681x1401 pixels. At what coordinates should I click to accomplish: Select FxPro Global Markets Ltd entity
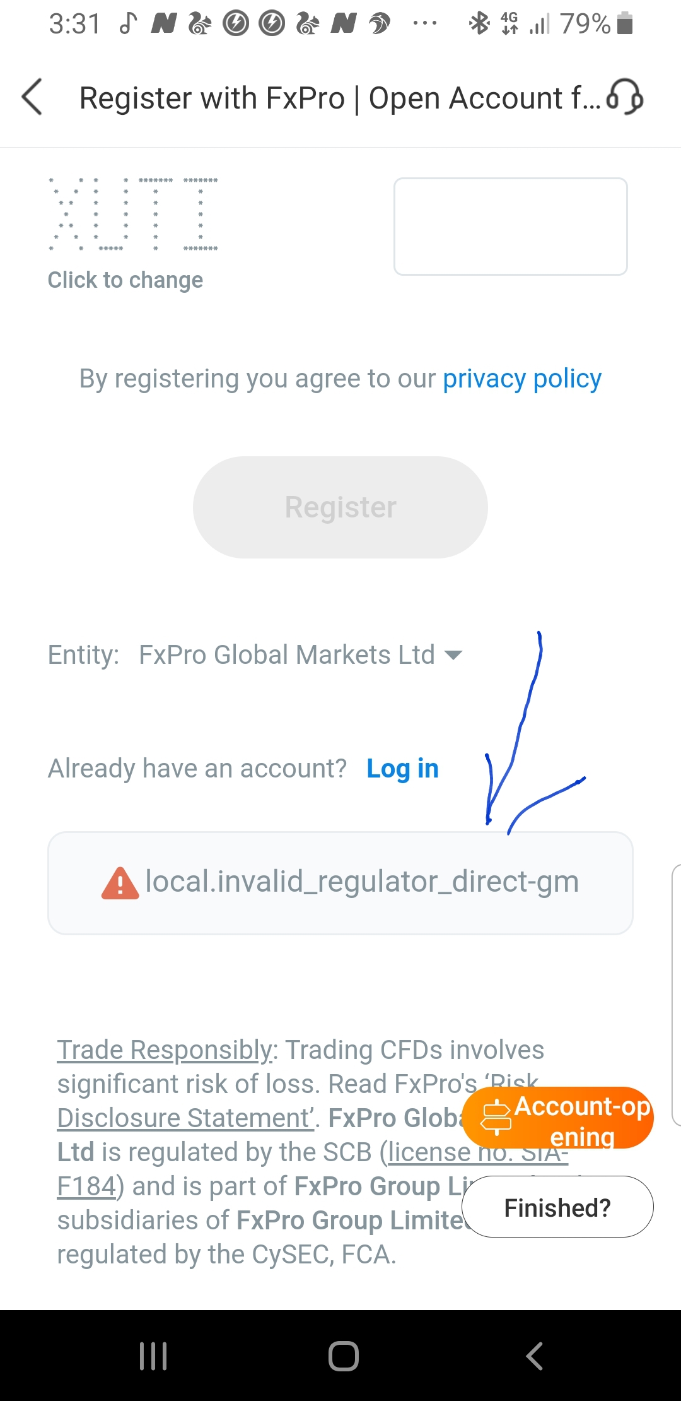[x=287, y=654]
